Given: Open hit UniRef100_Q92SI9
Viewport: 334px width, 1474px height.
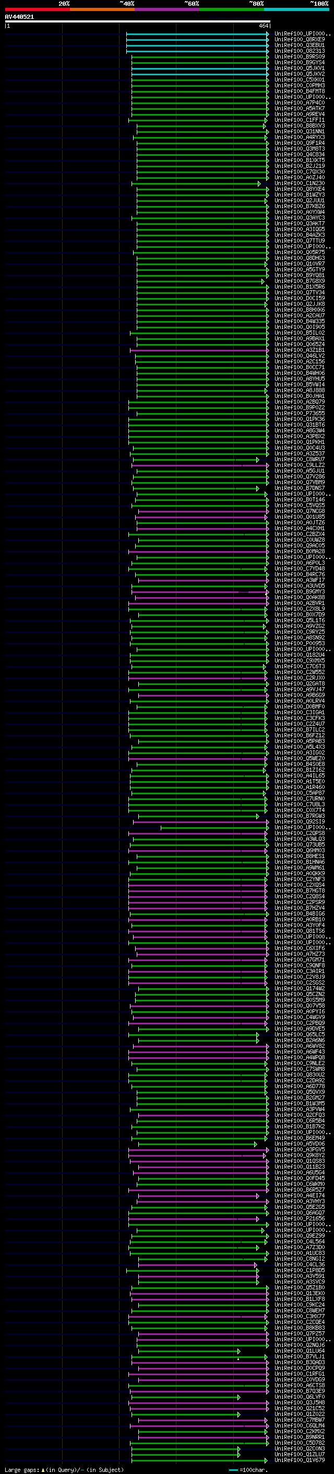Looking at the screenshot, I should (x=299, y=821).
